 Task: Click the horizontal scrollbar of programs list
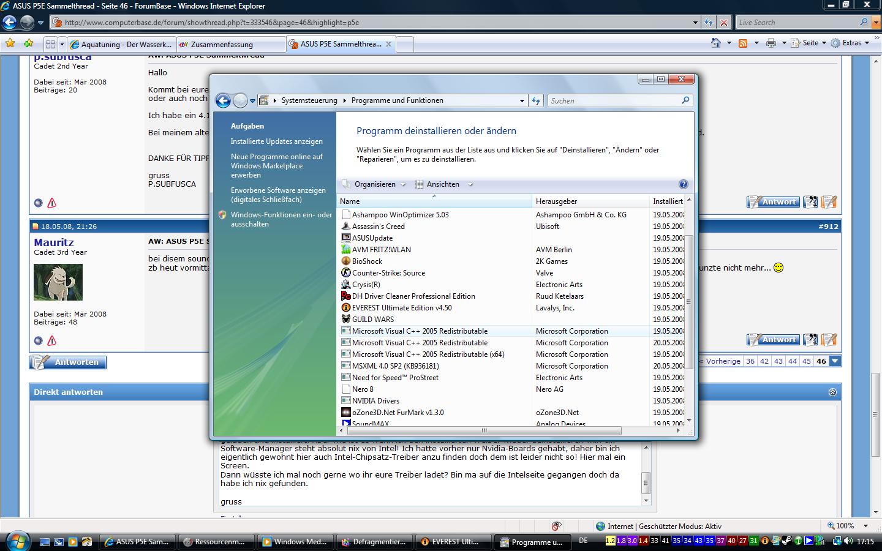tap(484, 430)
